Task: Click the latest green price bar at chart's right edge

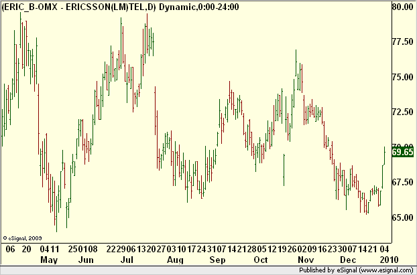Action: click(x=385, y=155)
